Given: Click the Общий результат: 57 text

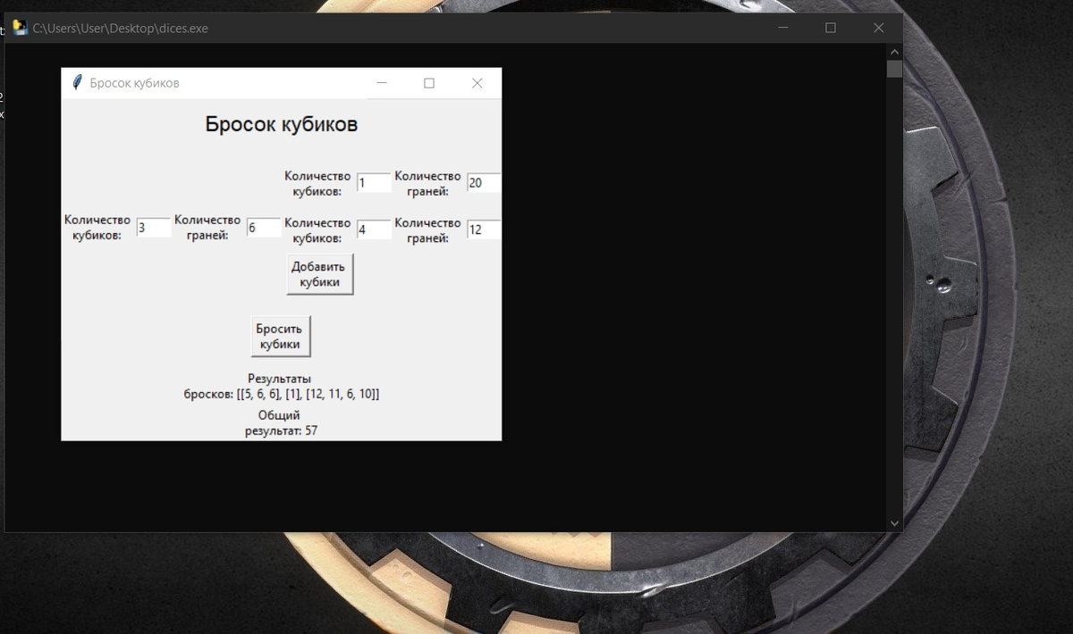Looking at the screenshot, I should [x=281, y=422].
